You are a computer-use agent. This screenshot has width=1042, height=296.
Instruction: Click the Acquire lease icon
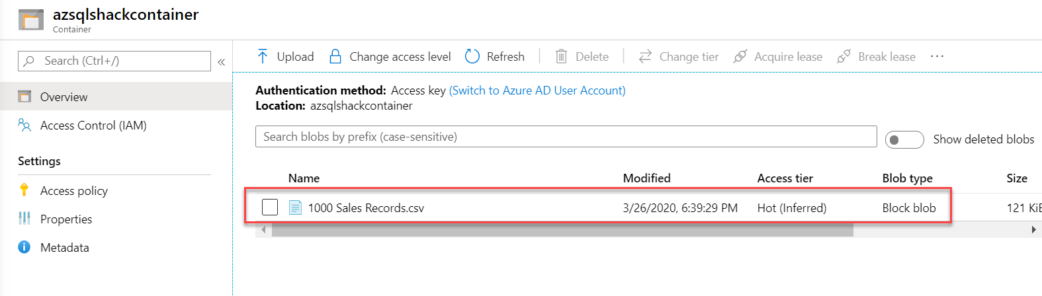(740, 57)
